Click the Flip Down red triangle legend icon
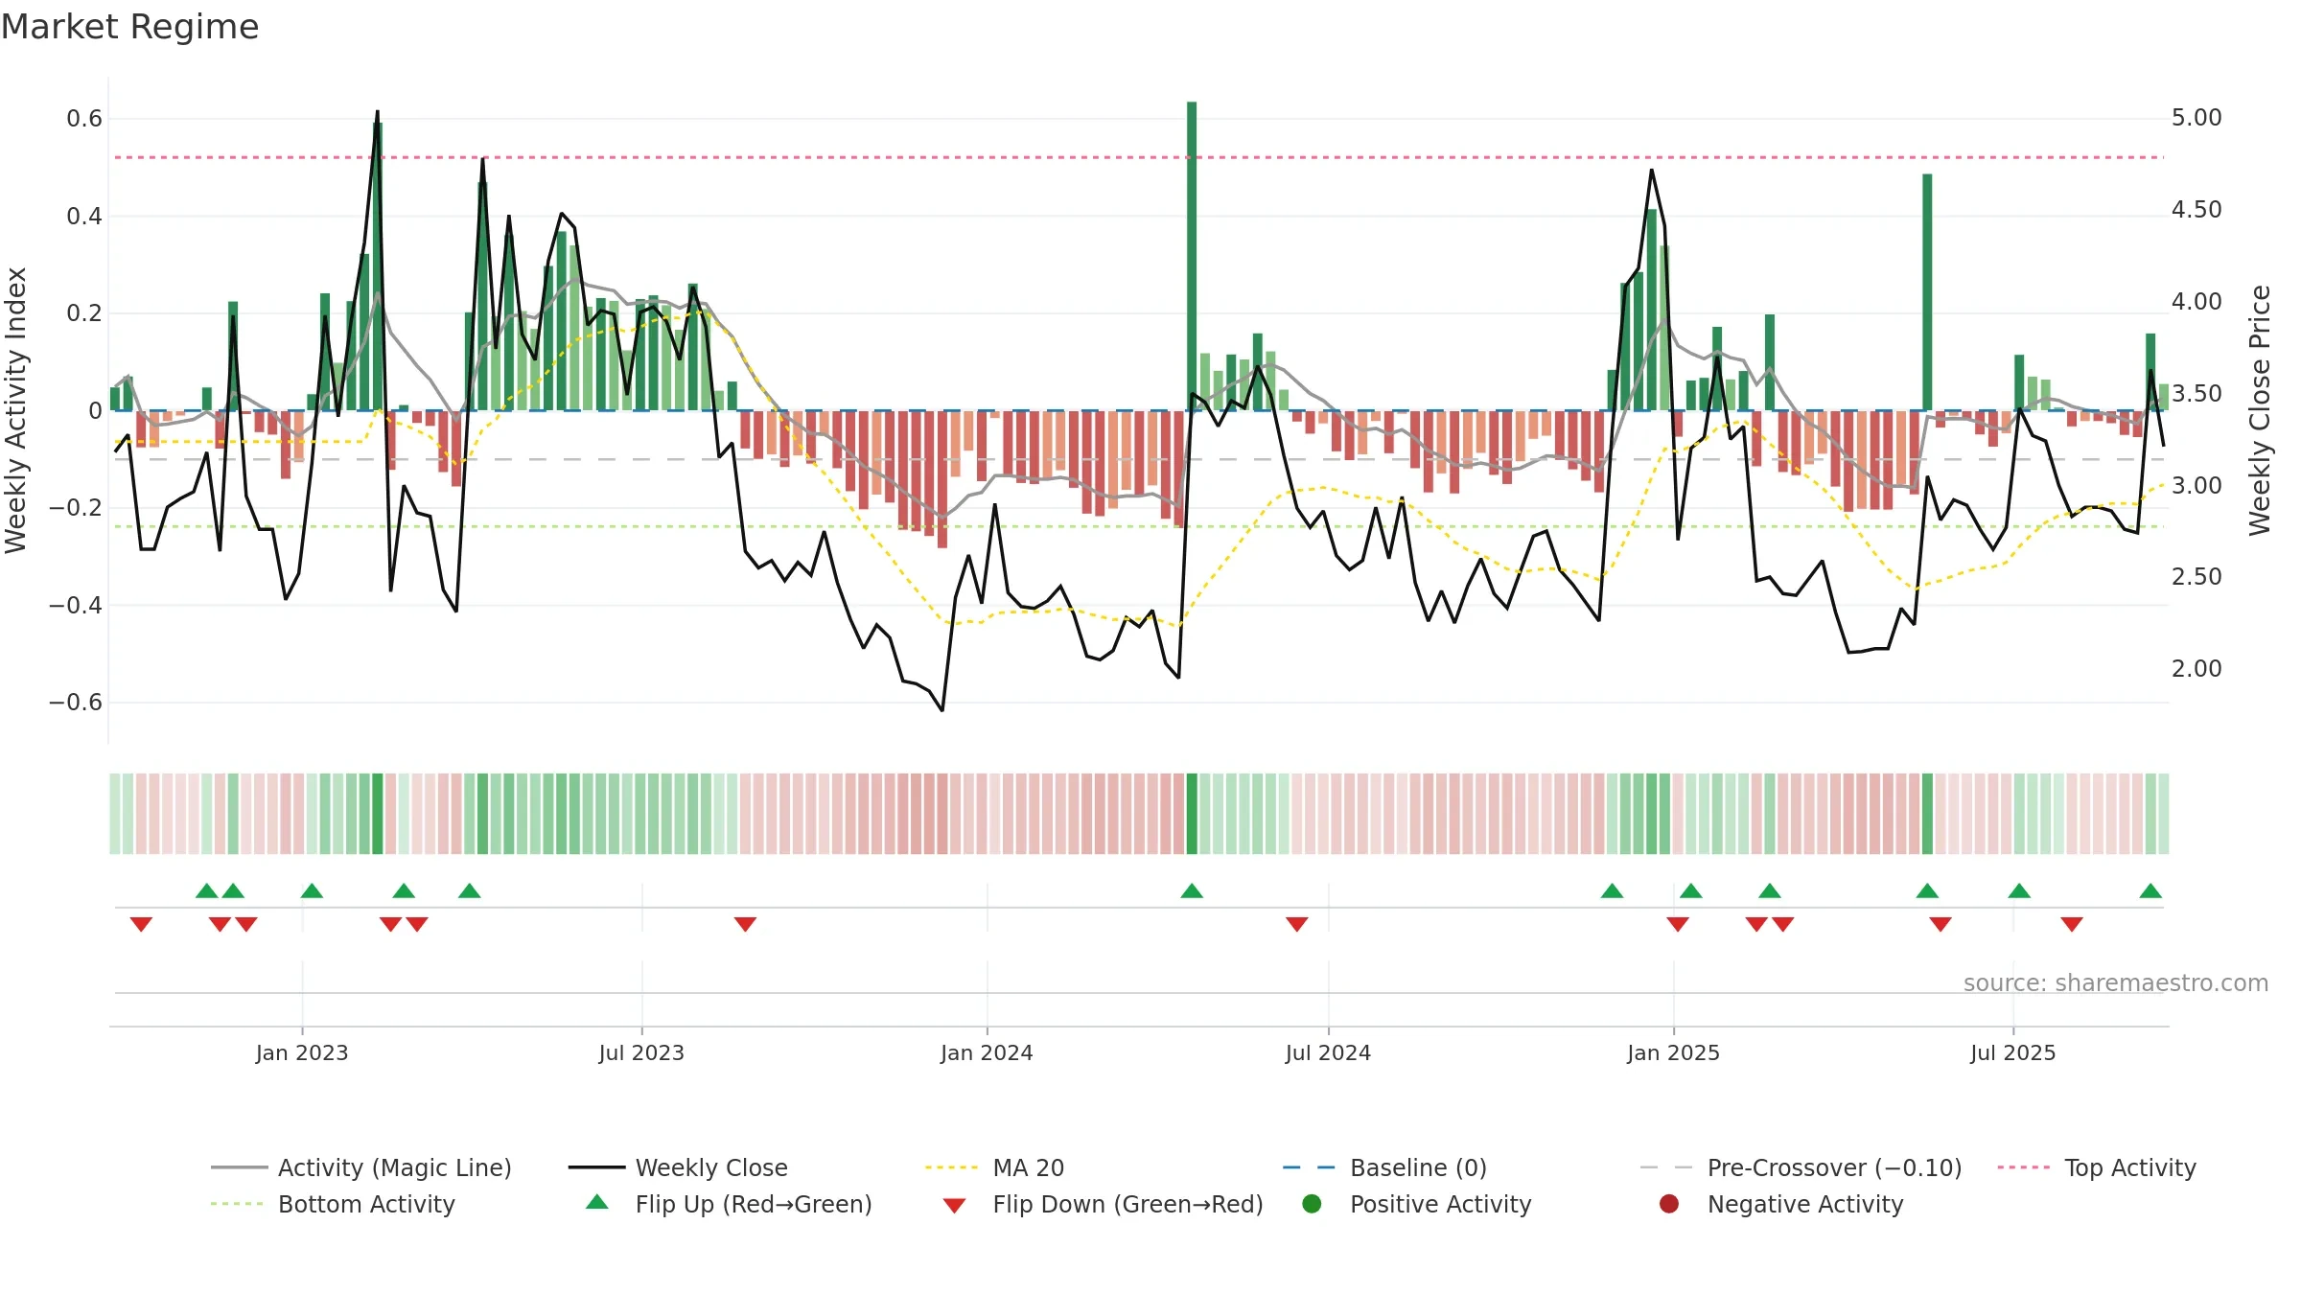 pos(954,1206)
